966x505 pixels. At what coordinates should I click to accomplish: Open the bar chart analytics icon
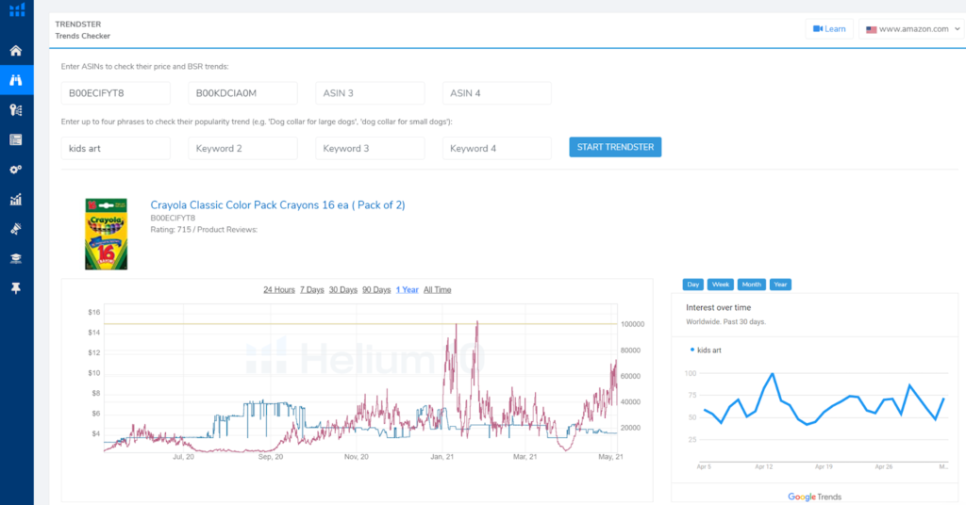pos(16,200)
